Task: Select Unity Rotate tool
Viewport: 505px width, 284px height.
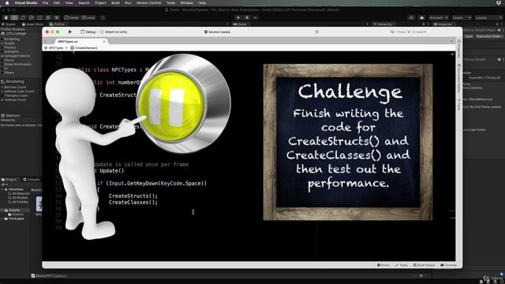Action: [23, 17]
